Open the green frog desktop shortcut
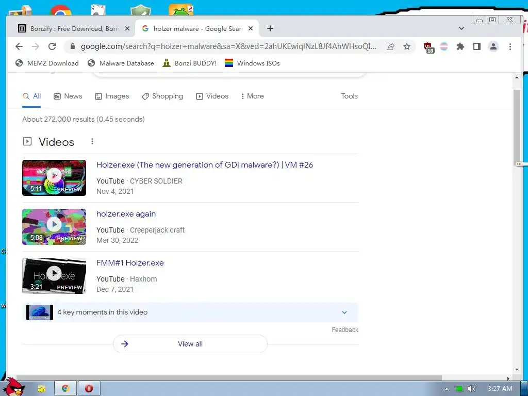The image size is (528, 396). [x=181, y=9]
